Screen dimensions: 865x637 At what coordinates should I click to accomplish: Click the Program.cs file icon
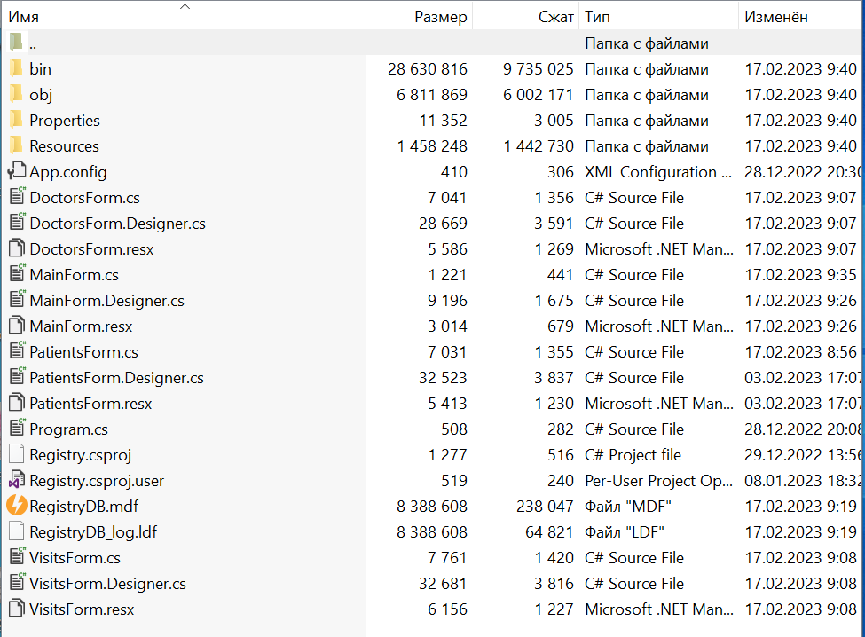coord(16,429)
